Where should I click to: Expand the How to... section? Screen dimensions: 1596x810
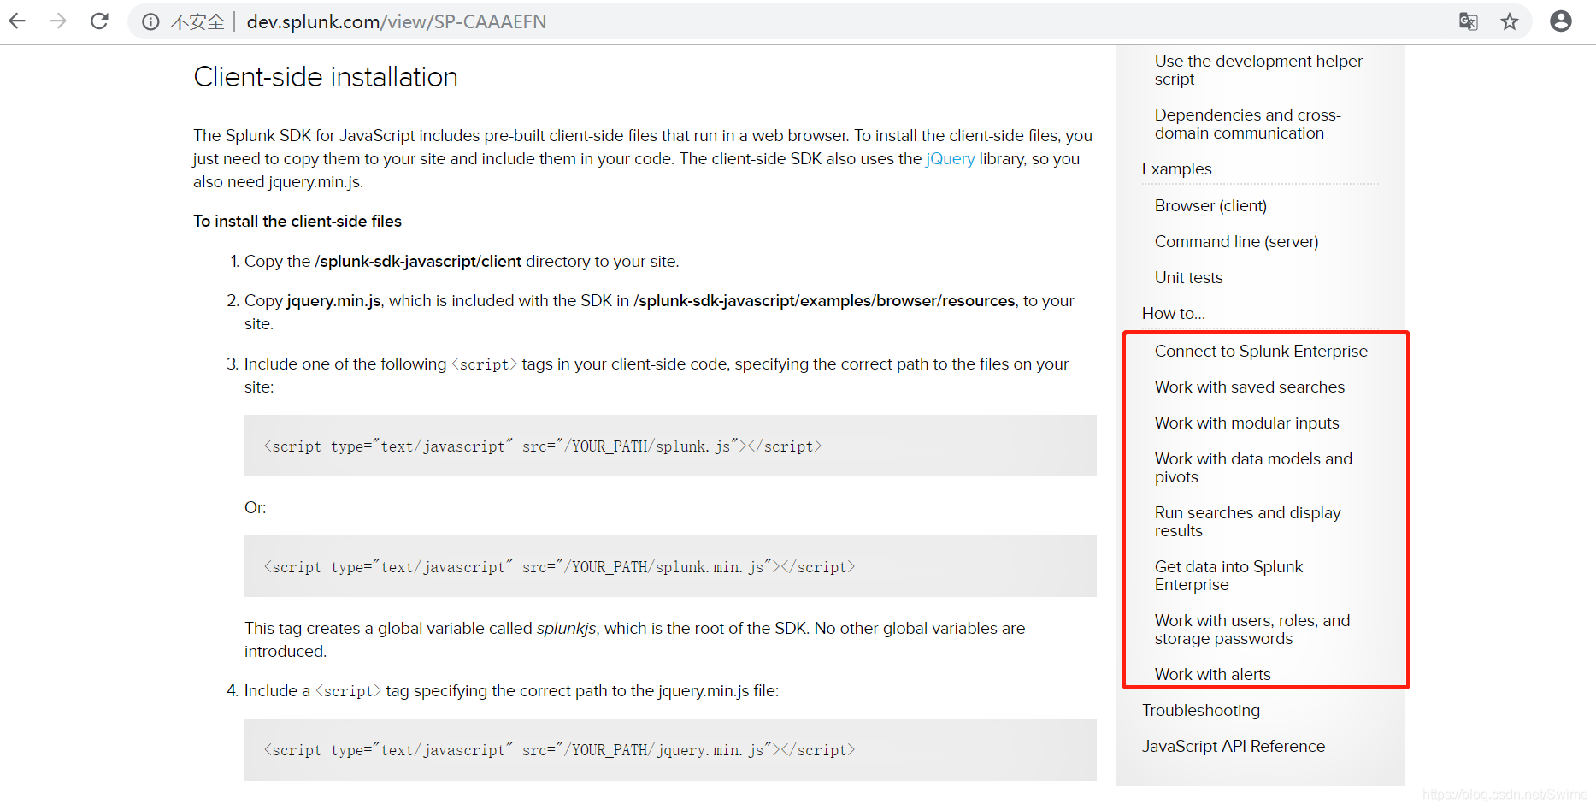pos(1173,313)
